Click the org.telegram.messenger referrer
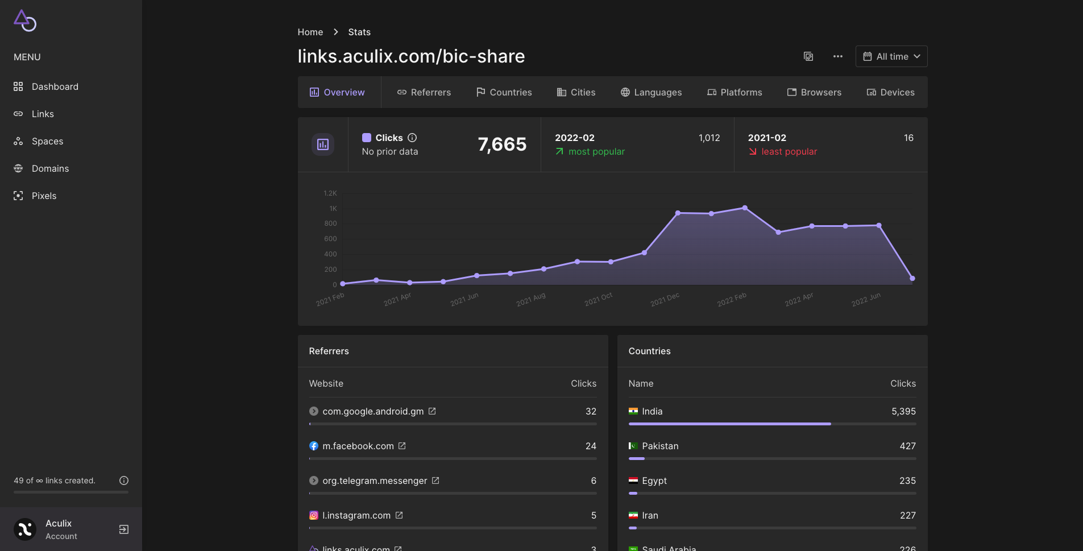 pyautogui.click(x=375, y=480)
